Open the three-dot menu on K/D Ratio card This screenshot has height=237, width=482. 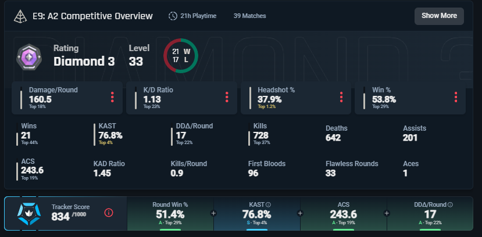click(227, 97)
